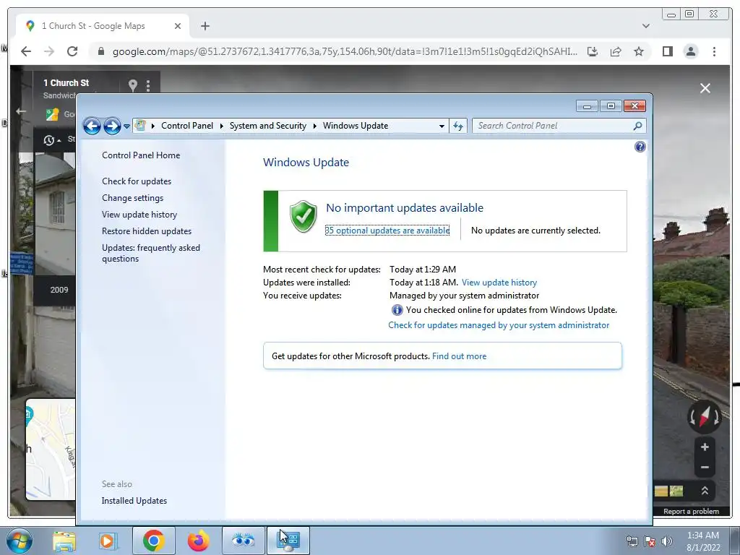Click the Street View time history clock
The width and height of the screenshot is (740, 555).
coord(49,140)
